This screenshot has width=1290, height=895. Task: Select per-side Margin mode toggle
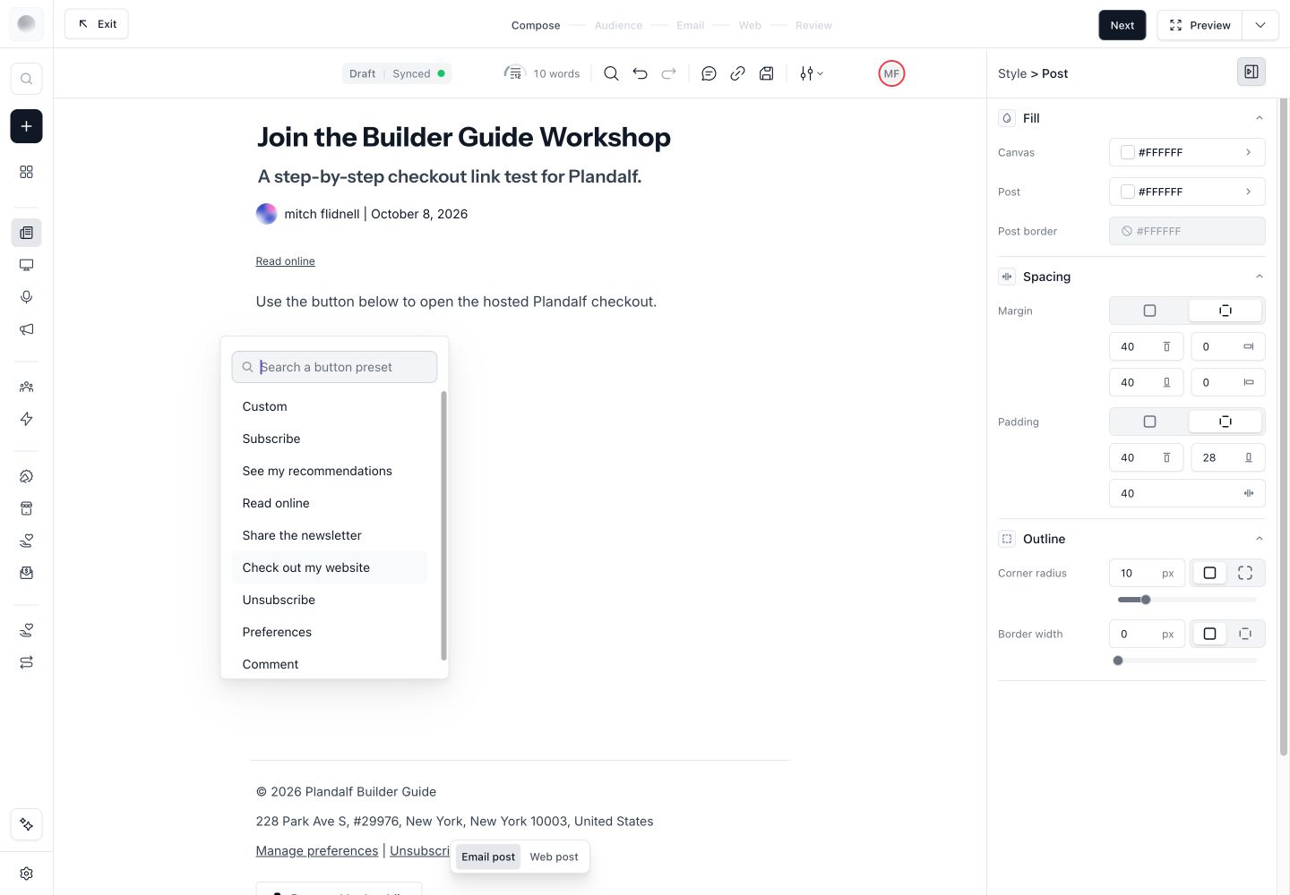click(1225, 311)
